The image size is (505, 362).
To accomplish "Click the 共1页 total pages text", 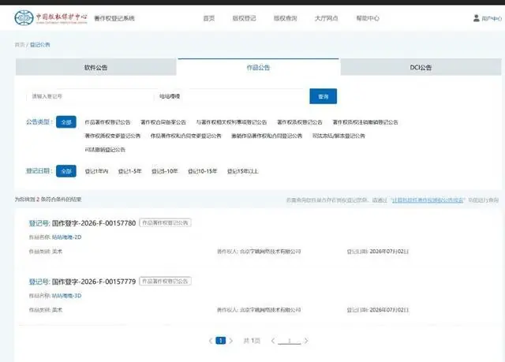I will tap(252, 341).
